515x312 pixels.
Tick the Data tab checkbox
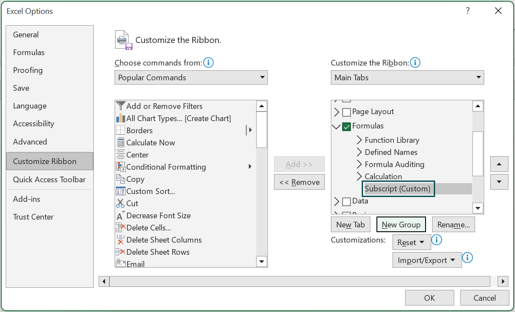346,201
